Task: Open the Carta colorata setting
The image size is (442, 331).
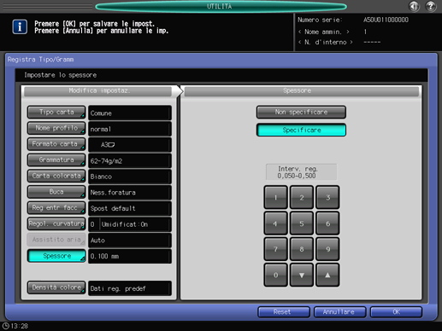Action: (56, 176)
